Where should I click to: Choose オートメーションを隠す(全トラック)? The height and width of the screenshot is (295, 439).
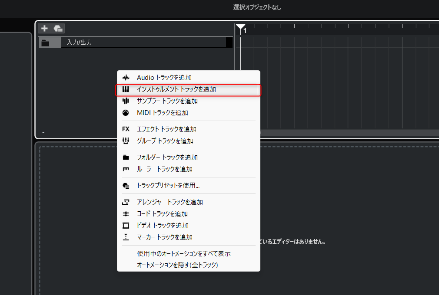(x=189, y=265)
